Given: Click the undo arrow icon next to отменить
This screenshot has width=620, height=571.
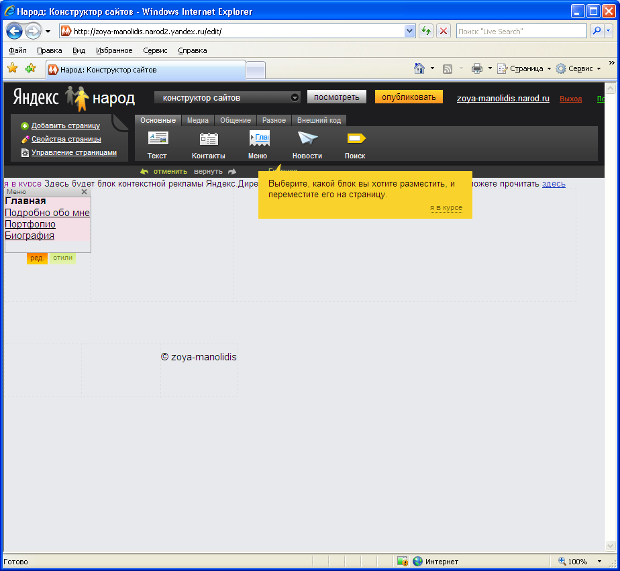Looking at the screenshot, I should click(144, 172).
